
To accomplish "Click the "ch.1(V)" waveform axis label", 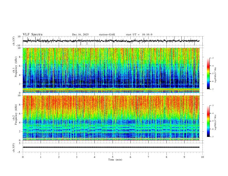I will coord(14,41).
